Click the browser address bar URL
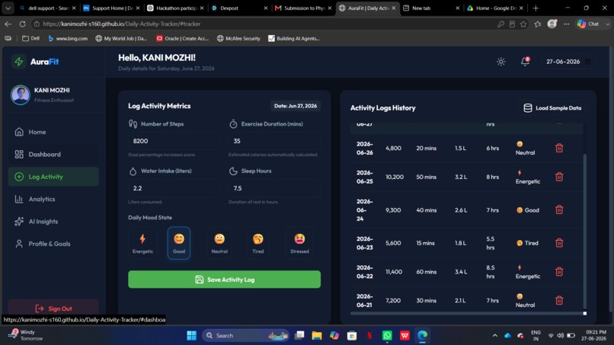Image resolution: width=614 pixels, height=345 pixels. coord(121,24)
